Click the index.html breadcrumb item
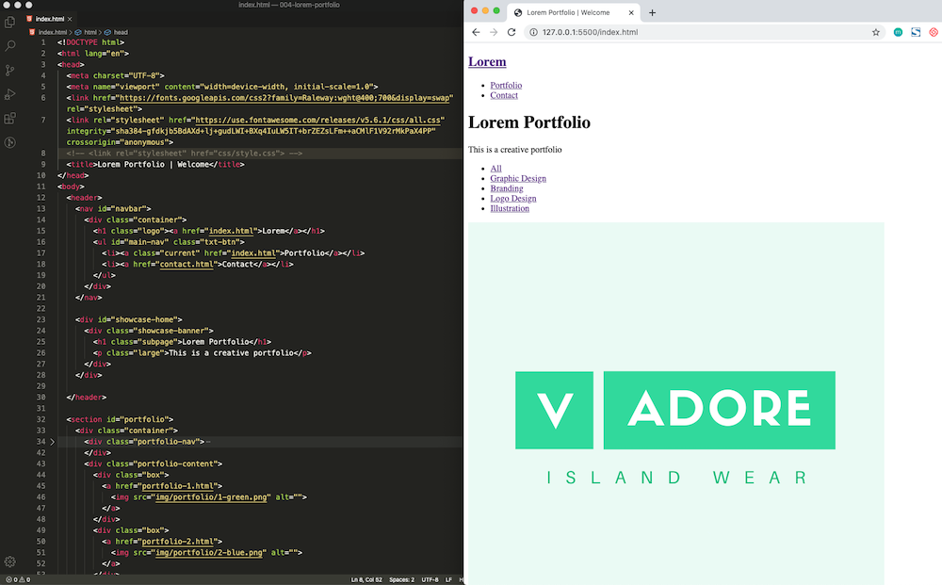Viewport: 942px width, 585px height. coord(52,32)
